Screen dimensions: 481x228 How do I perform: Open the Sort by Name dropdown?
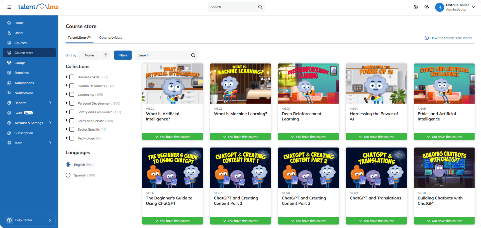coord(89,55)
